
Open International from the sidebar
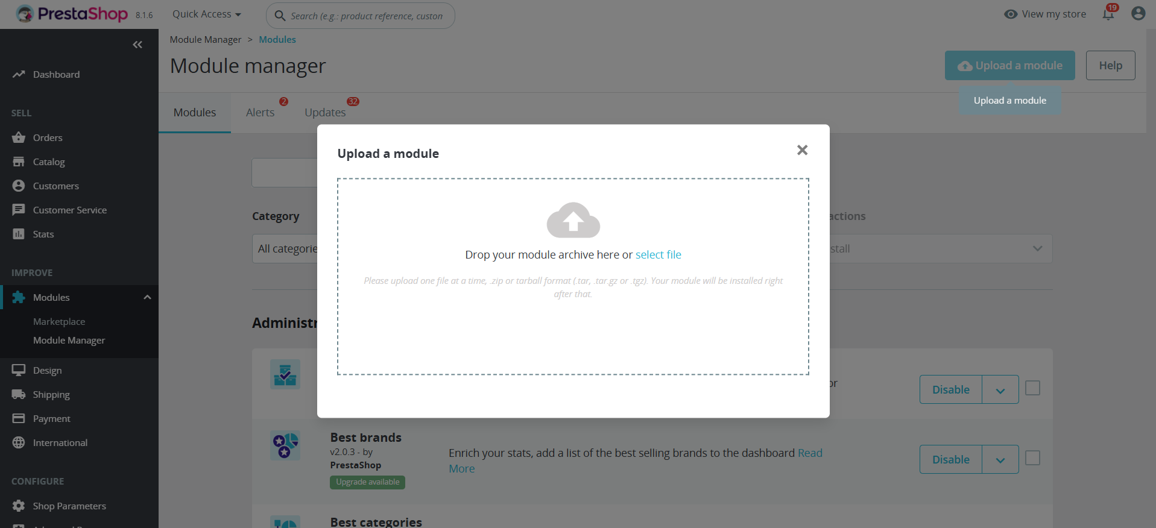[60, 443]
